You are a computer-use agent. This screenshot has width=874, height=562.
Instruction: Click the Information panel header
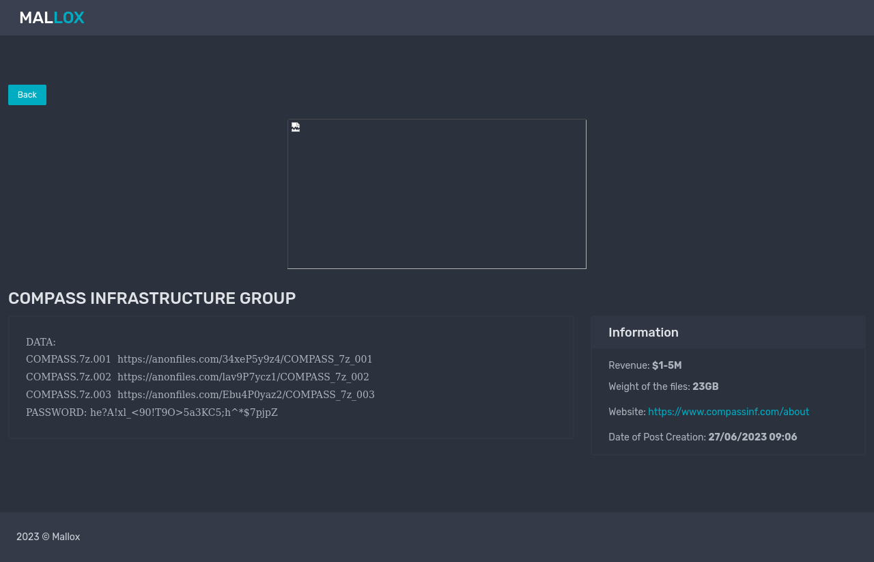tap(728, 333)
